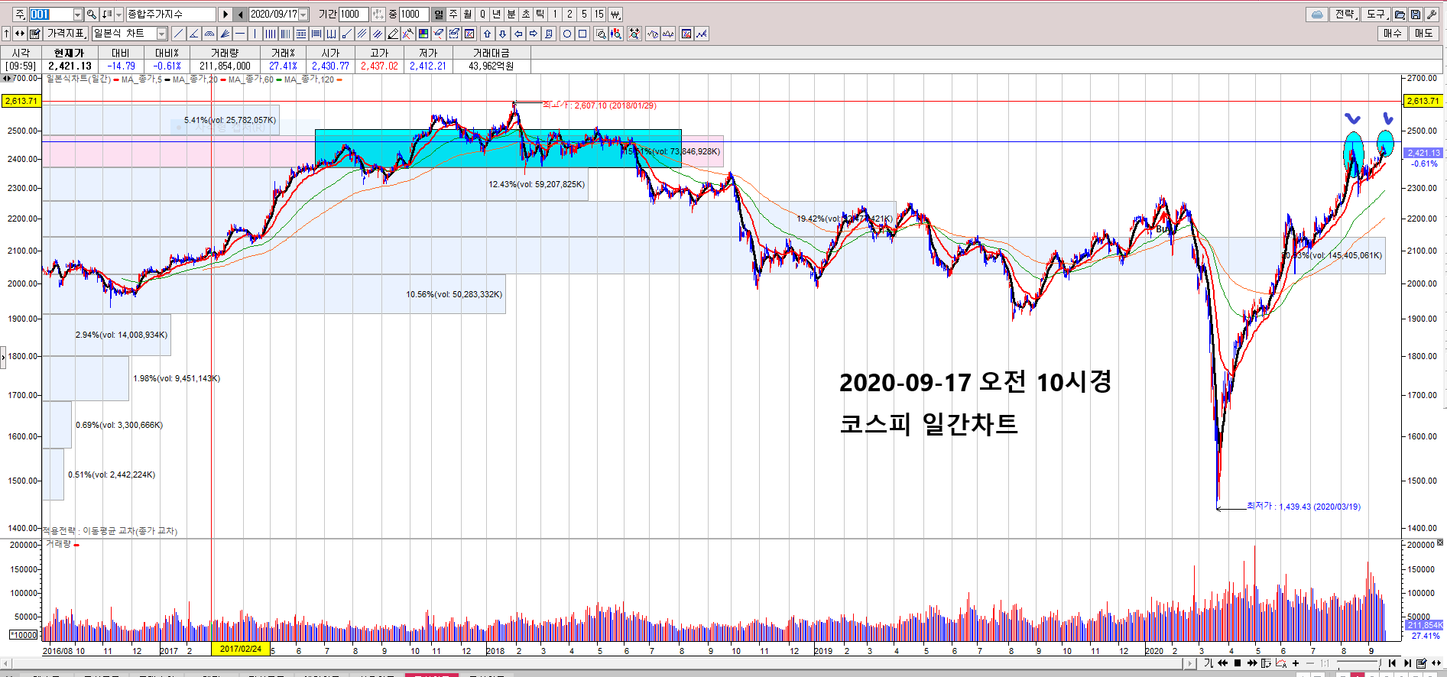Click the next item play arrow button

pos(225,15)
